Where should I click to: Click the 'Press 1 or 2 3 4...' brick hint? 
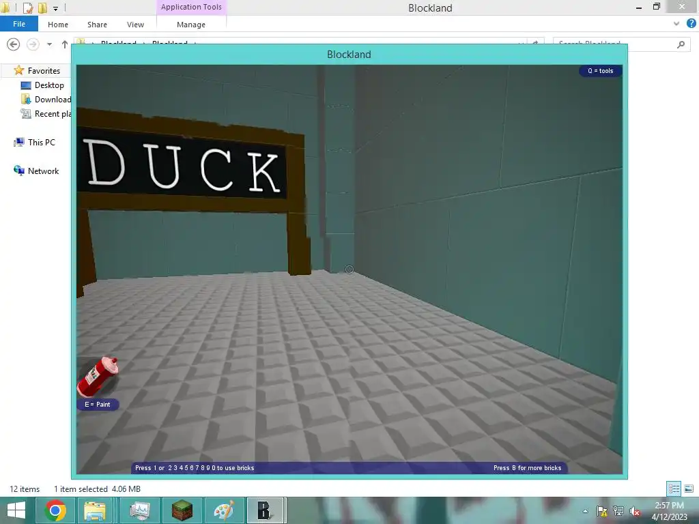pos(195,468)
